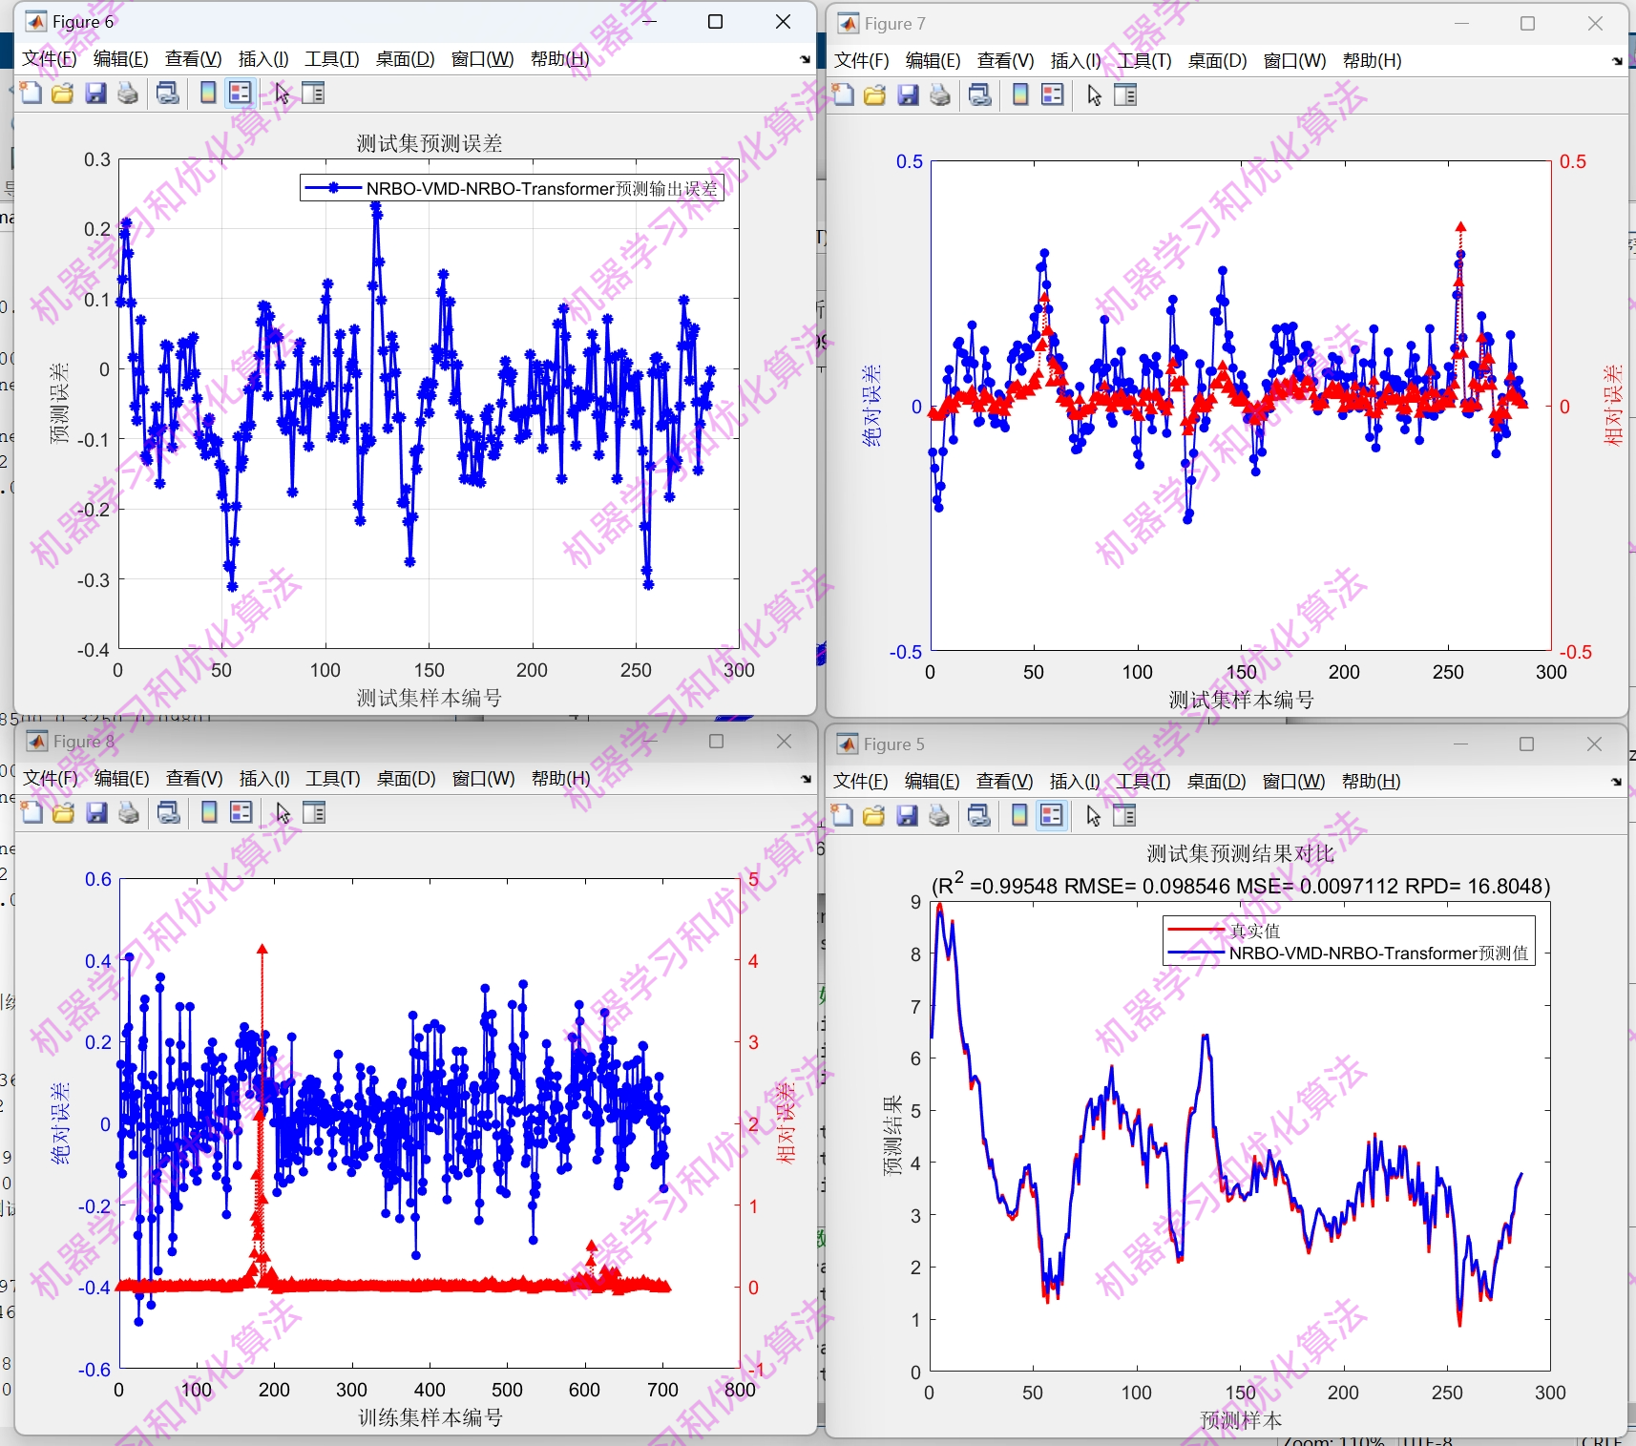Select the 训练集样本编号 axis label in Figure 8
The image size is (1636, 1446).
point(430,1417)
